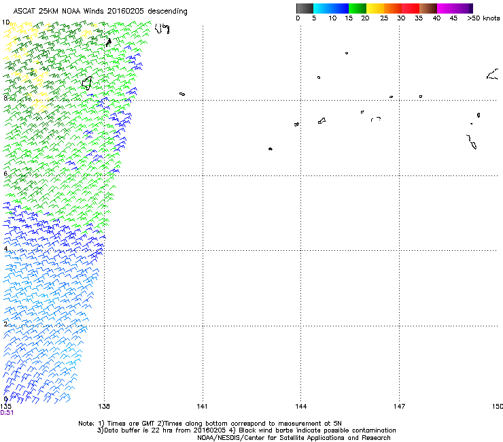Click the 'NOAA/NESDIS/Center for Satellite Applications and Research' credit
The height and width of the screenshot is (442, 503).
(x=294, y=438)
